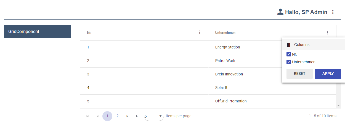Select GridComponent in the sidebar
This screenshot has width=345, height=128.
point(38,31)
